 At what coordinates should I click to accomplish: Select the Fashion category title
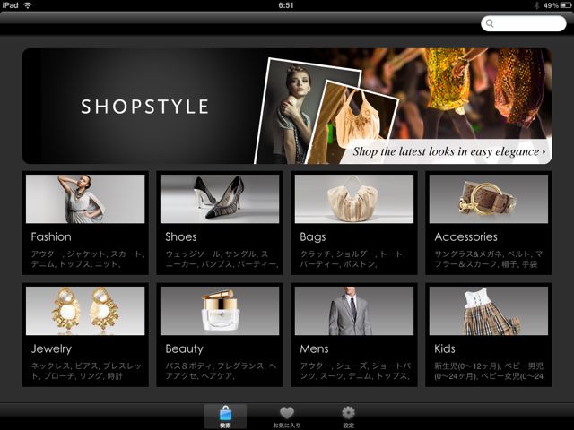click(51, 236)
